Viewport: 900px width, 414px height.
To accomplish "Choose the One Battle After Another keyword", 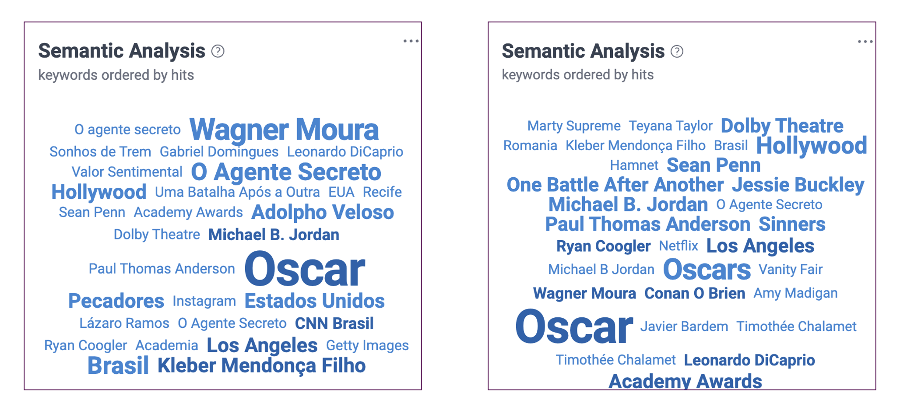I will pyautogui.click(x=615, y=185).
